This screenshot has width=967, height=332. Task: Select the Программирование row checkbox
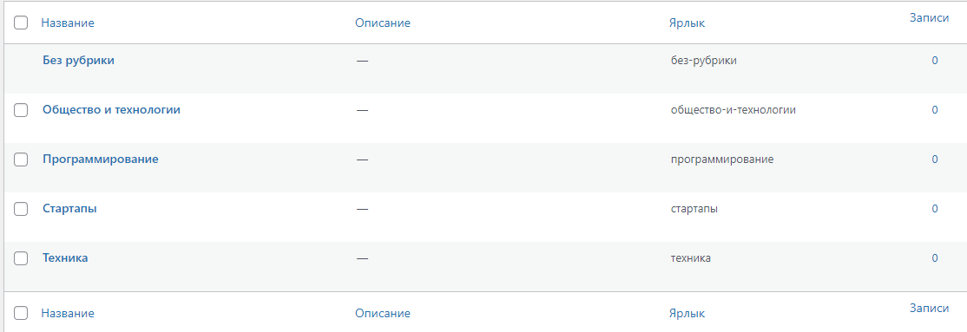coord(21,159)
